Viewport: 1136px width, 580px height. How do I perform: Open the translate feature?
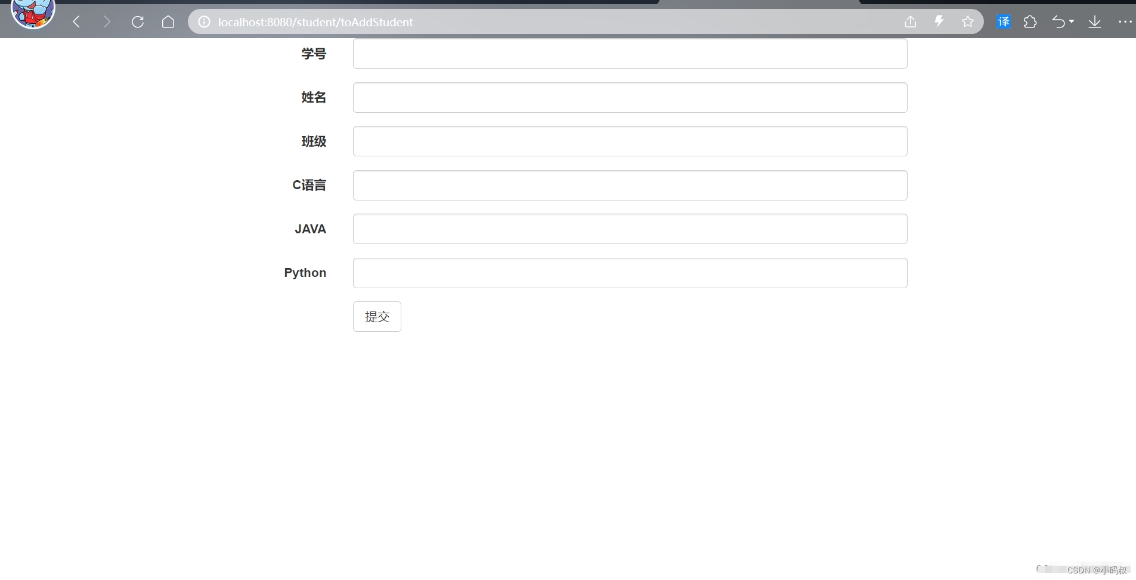pos(1004,21)
